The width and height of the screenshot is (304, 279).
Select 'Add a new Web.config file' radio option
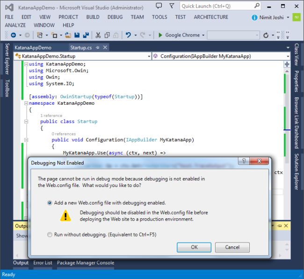(50, 203)
